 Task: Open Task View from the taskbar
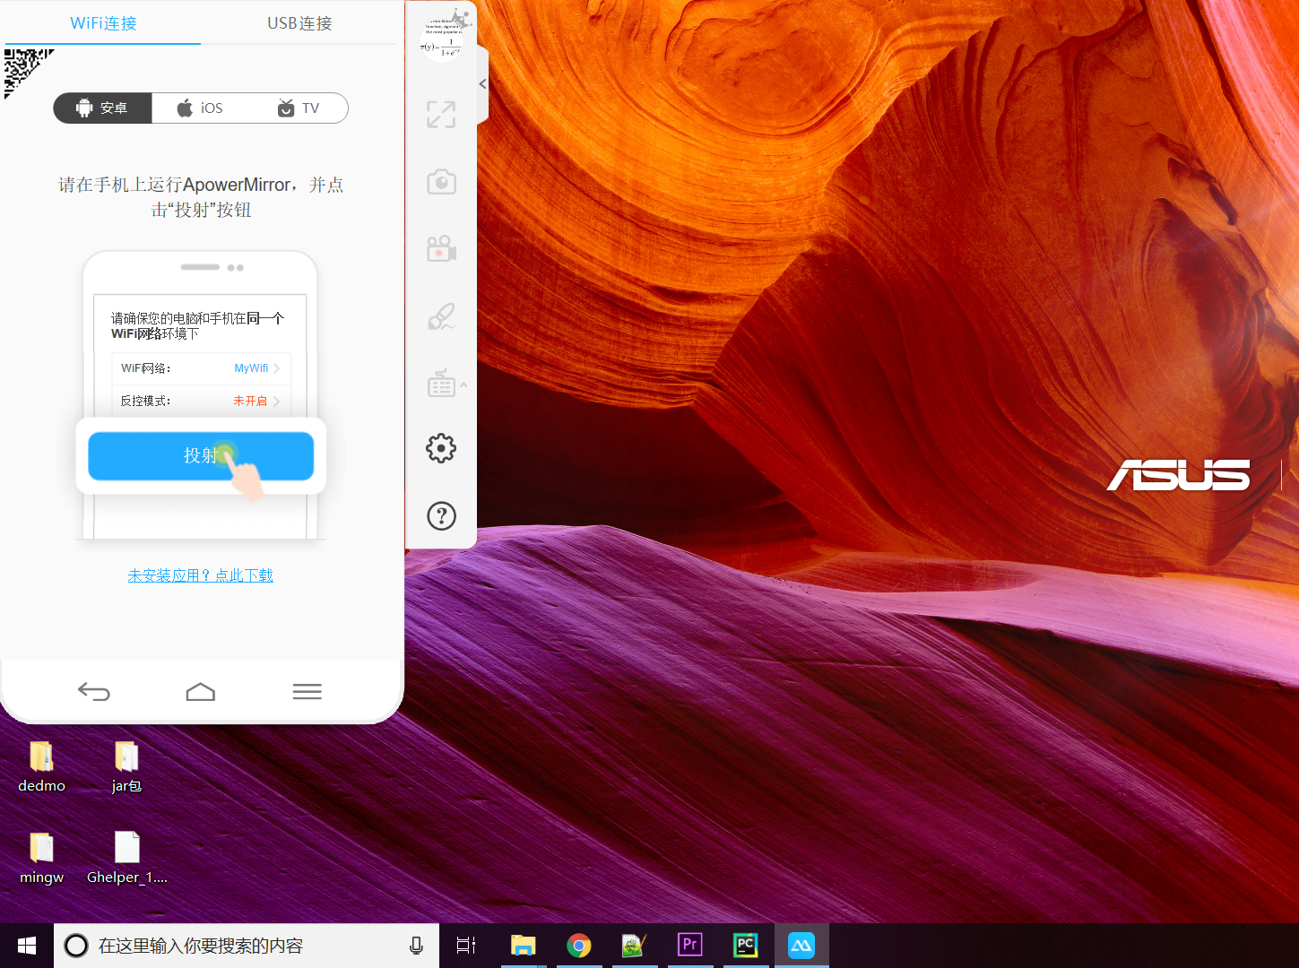(466, 946)
